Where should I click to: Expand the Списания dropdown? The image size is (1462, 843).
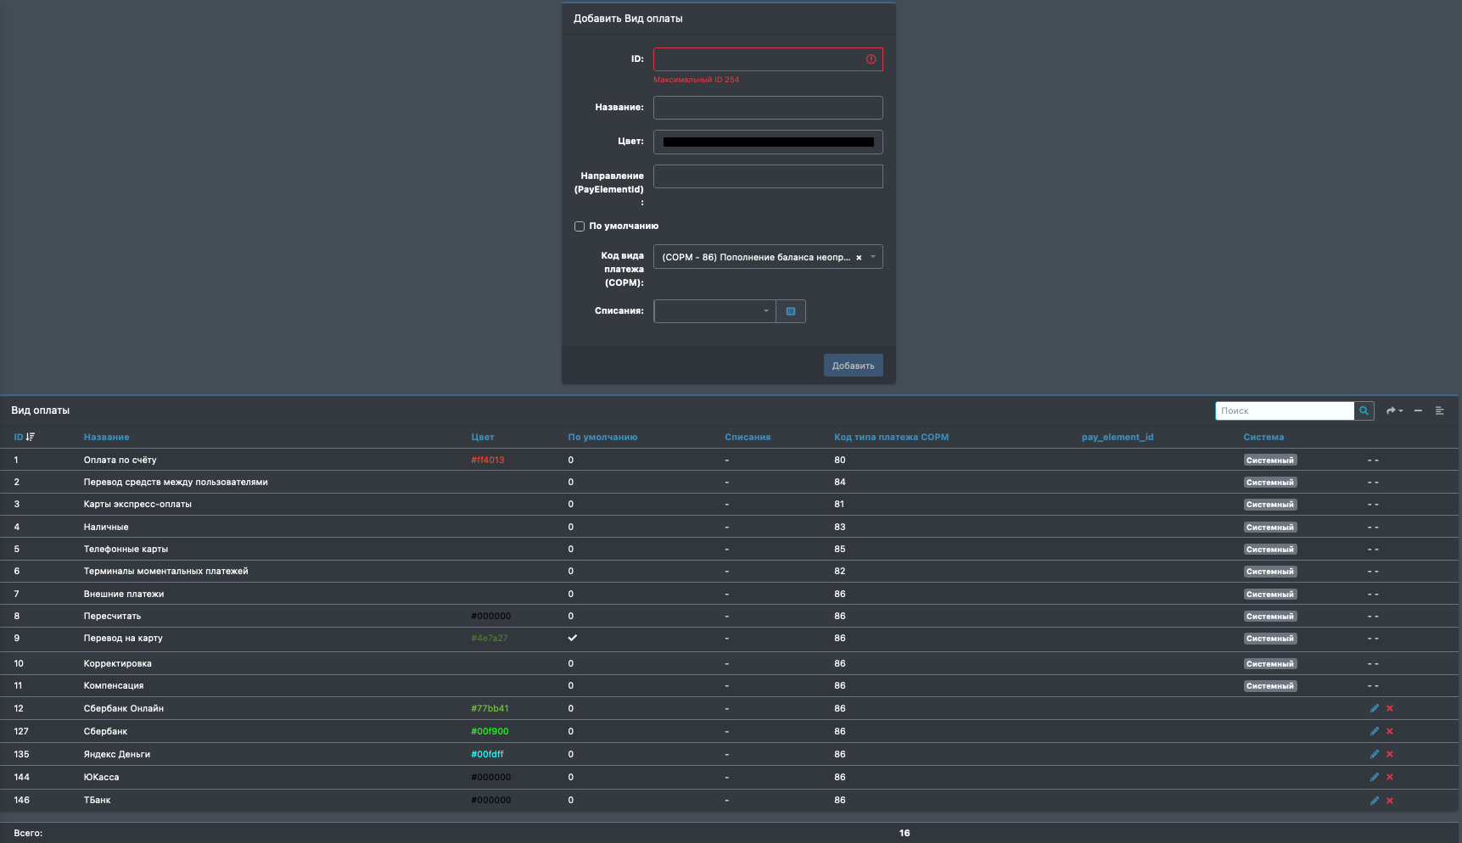[x=714, y=311]
